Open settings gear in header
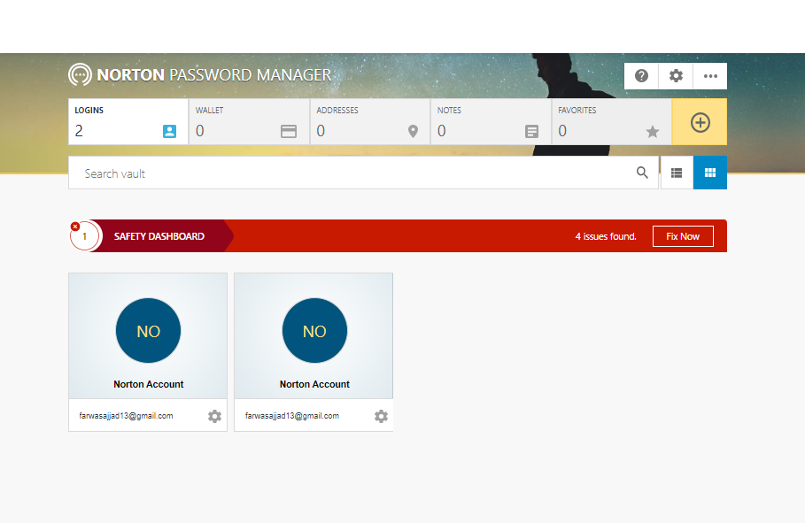The height and width of the screenshot is (523, 805). click(x=676, y=76)
